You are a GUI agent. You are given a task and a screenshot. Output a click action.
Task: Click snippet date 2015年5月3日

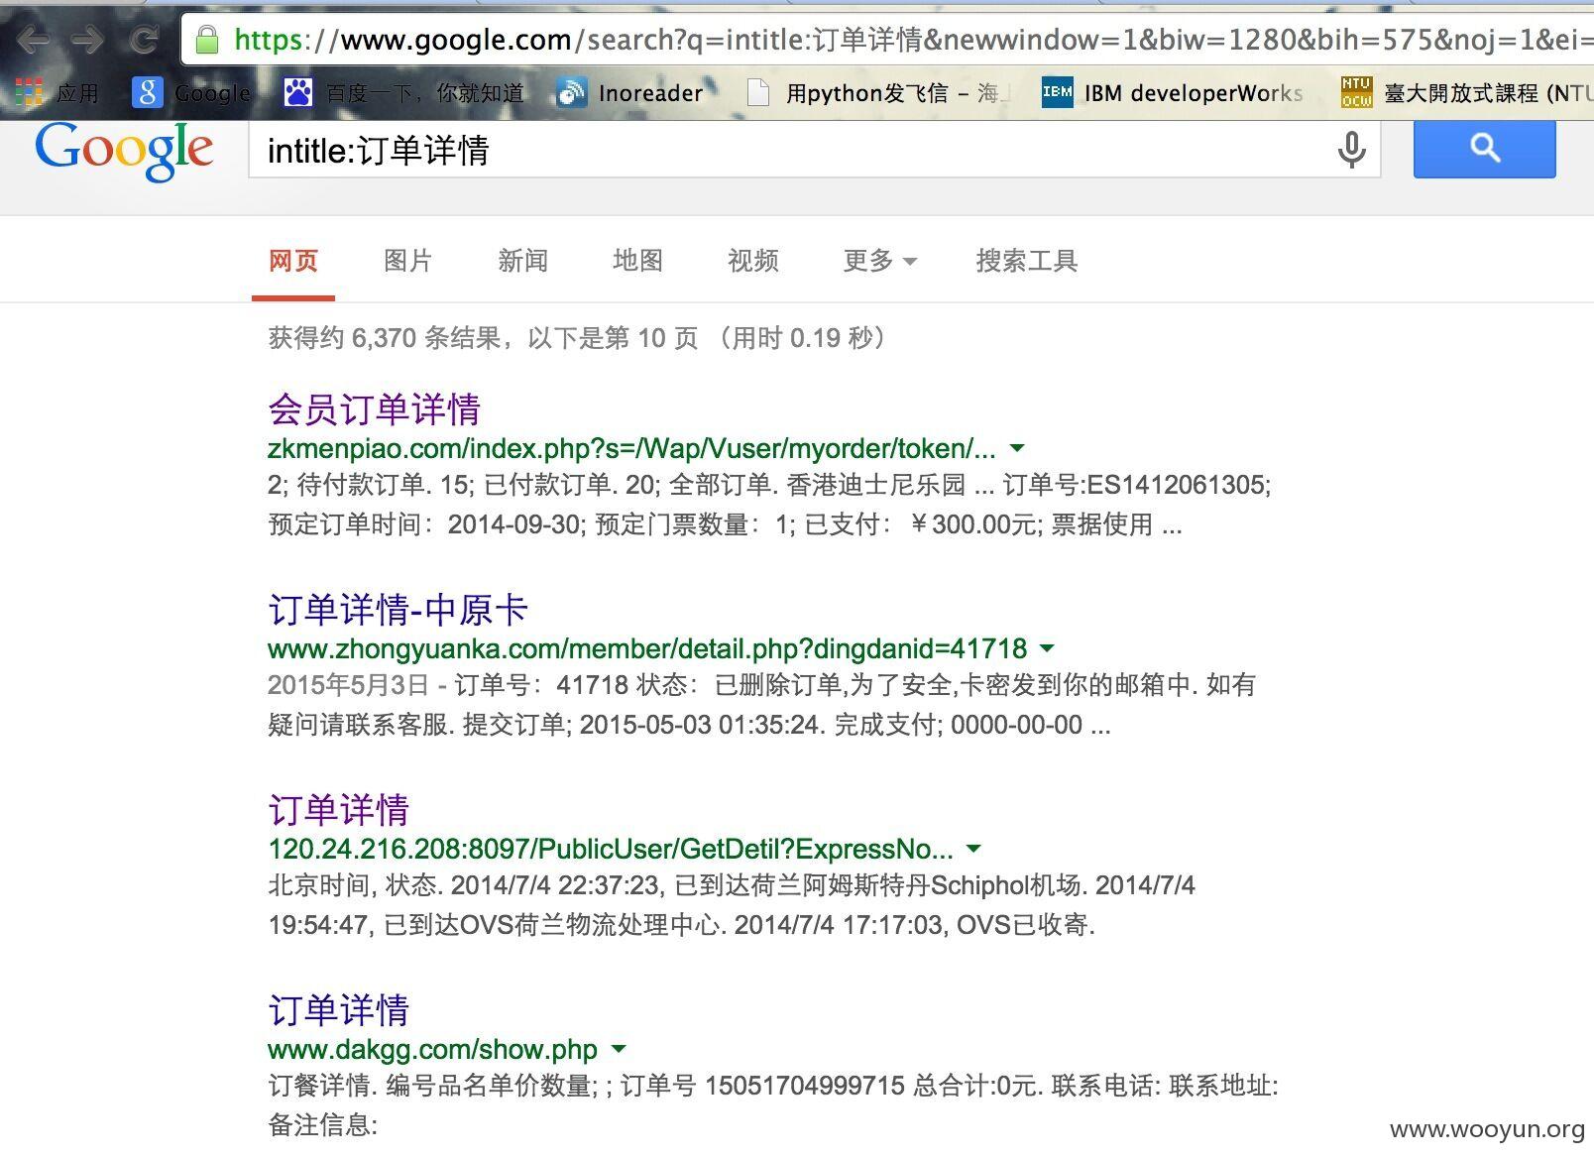click(348, 685)
